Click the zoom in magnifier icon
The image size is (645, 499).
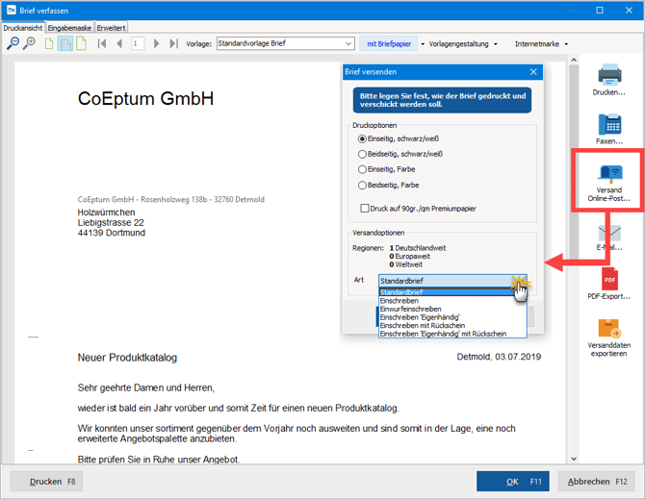(x=28, y=43)
